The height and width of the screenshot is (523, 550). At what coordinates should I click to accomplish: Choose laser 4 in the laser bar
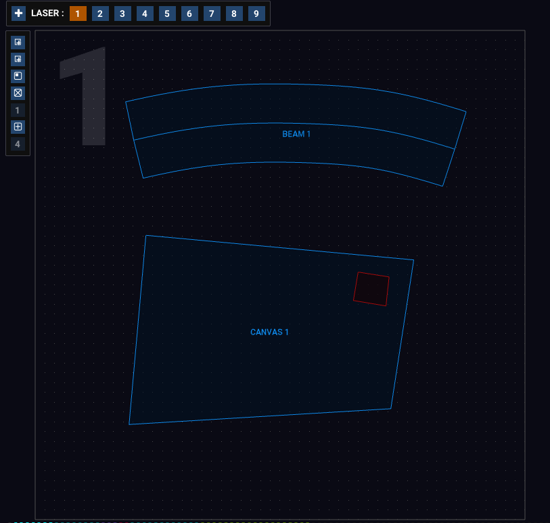coord(145,14)
